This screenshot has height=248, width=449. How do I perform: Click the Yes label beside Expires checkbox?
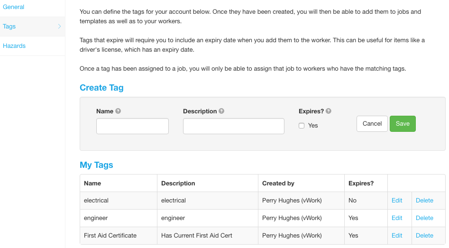pyautogui.click(x=313, y=126)
